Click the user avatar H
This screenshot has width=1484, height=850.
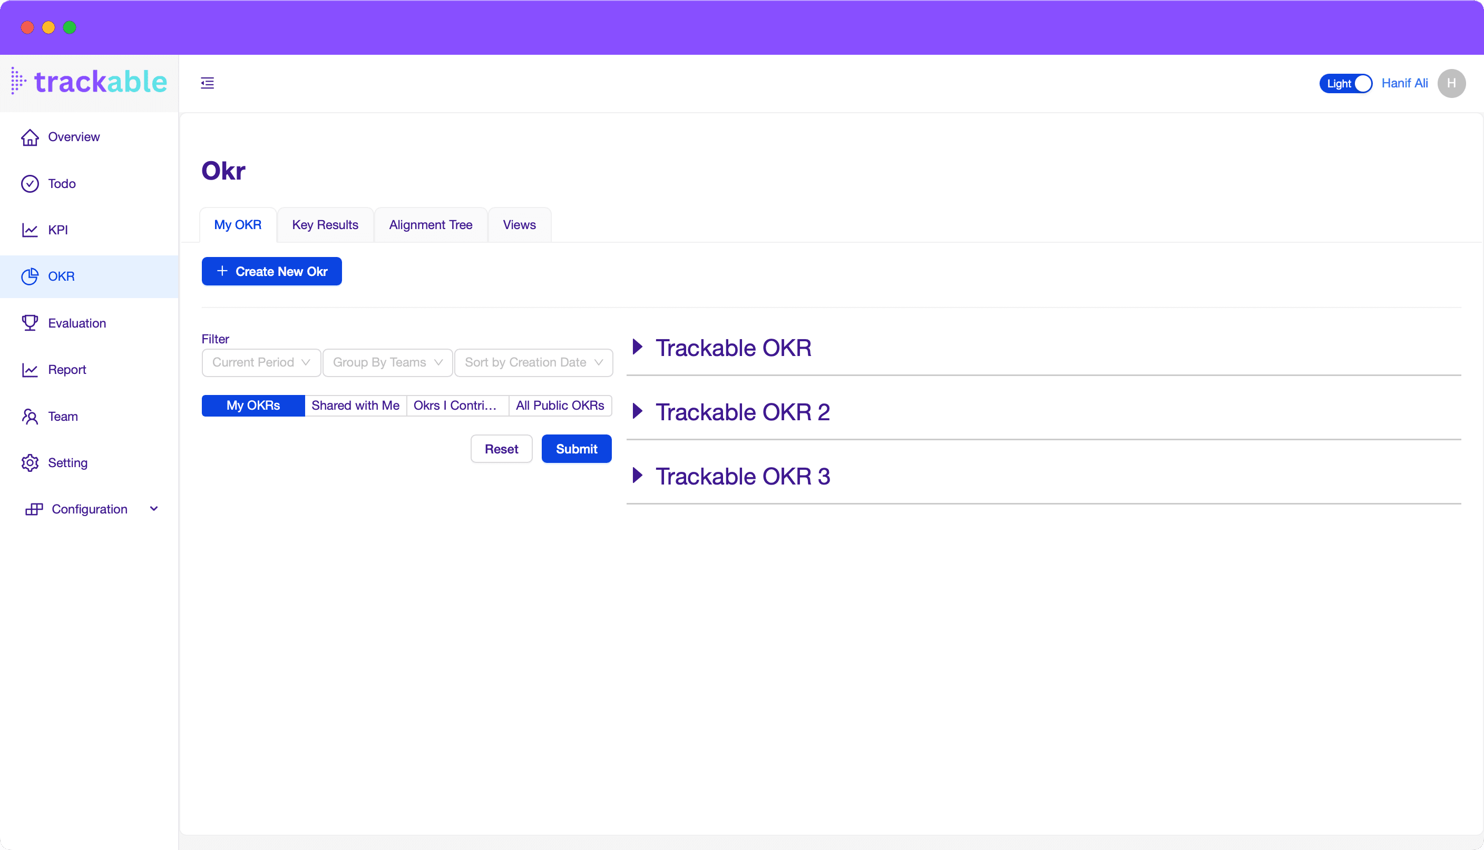(x=1451, y=84)
